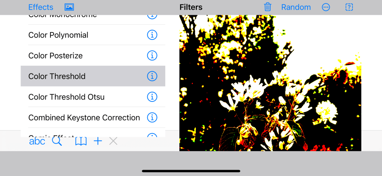Tap the plus add icon

(98, 141)
